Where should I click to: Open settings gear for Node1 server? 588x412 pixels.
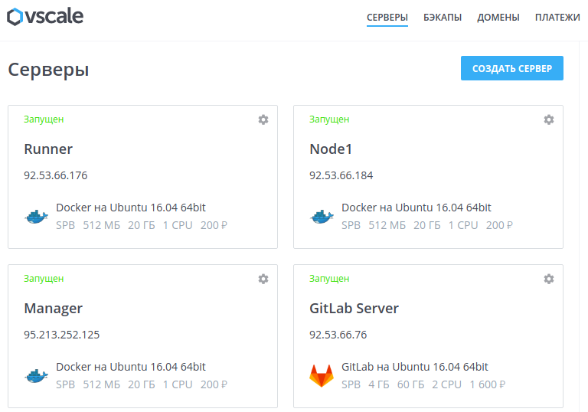tap(549, 119)
